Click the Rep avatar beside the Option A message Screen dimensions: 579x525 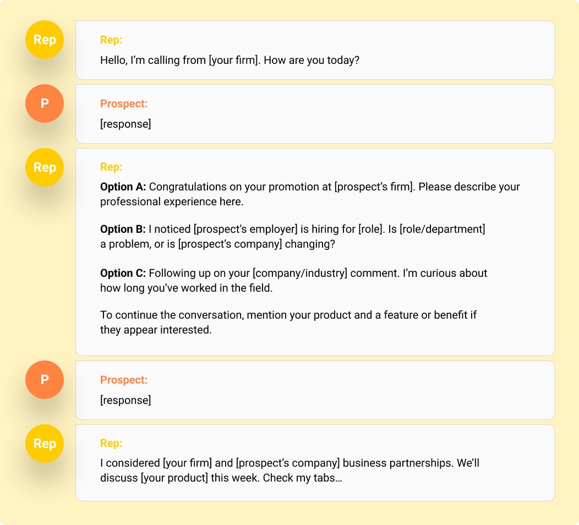45,167
